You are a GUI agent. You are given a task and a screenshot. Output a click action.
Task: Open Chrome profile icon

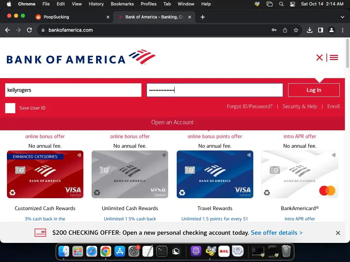332,30
